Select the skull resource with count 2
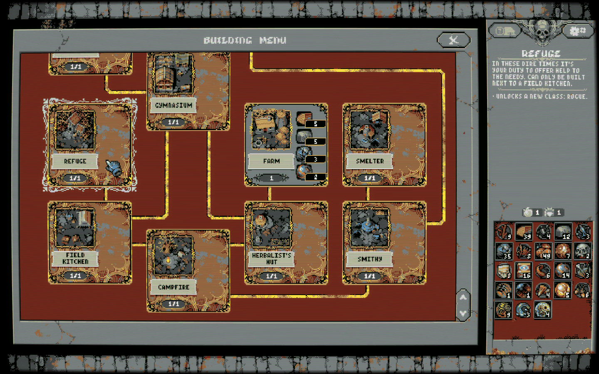 (x=582, y=251)
